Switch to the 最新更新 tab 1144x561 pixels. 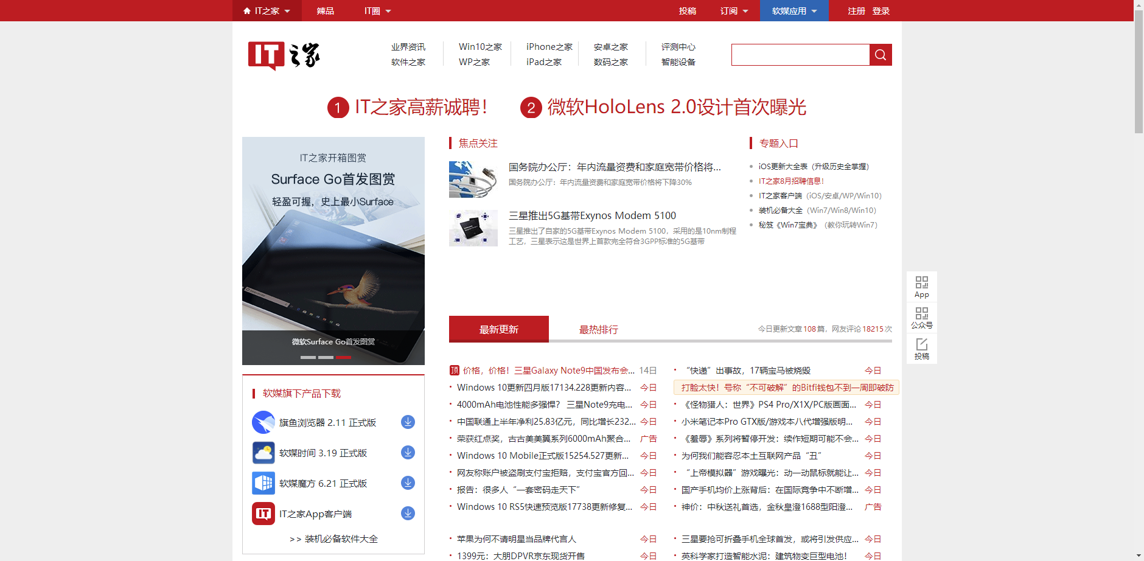[499, 329]
